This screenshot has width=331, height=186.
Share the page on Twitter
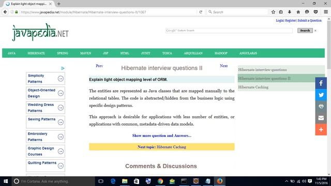321,95
